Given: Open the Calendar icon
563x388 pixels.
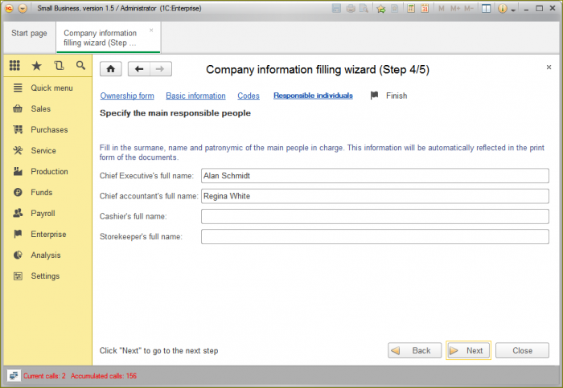Looking at the screenshot, I should pyautogui.click(x=425, y=9).
